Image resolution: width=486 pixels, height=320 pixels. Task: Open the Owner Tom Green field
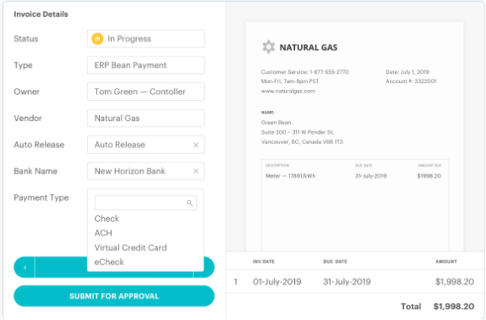tap(146, 92)
